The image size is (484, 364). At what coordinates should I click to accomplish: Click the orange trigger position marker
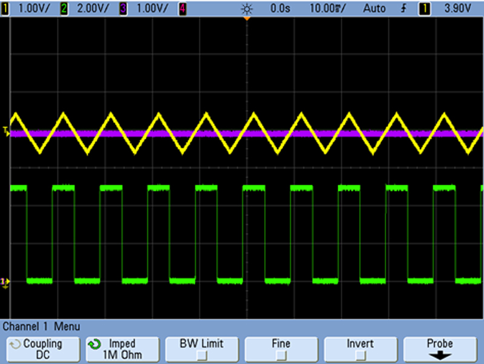click(247, 19)
